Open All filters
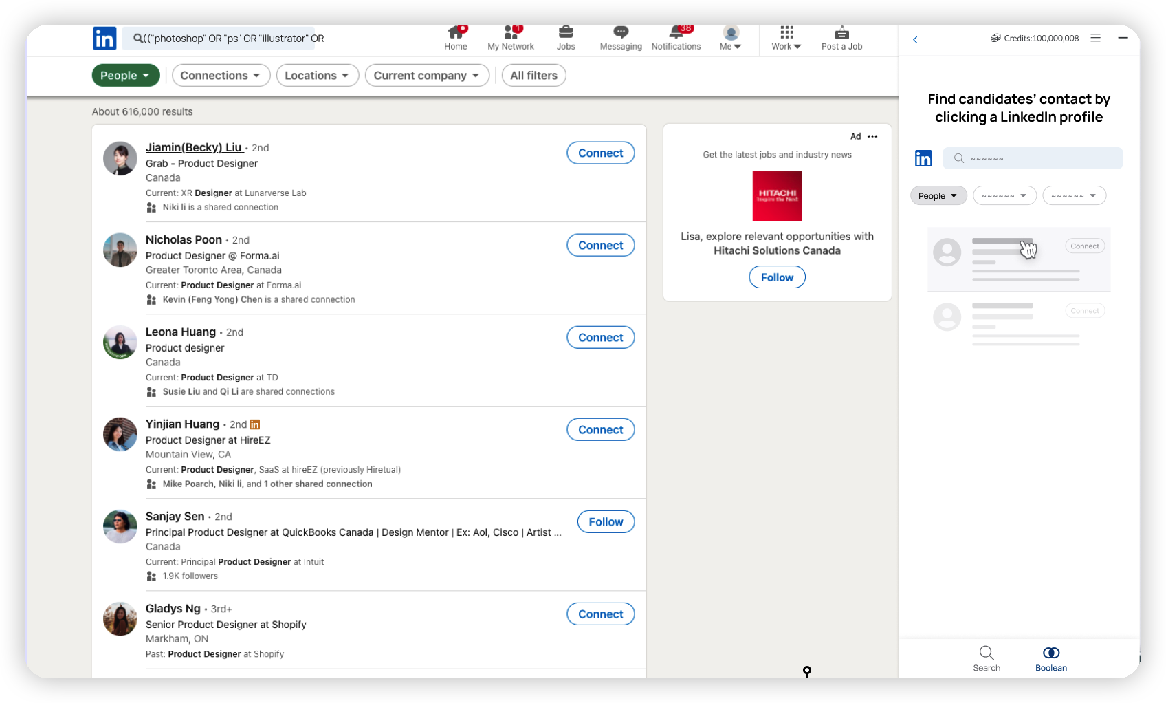The height and width of the screenshot is (703, 1166). point(533,76)
